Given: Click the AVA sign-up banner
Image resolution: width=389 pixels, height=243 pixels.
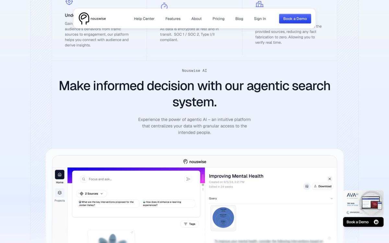Looking at the screenshot, I should 363,203.
